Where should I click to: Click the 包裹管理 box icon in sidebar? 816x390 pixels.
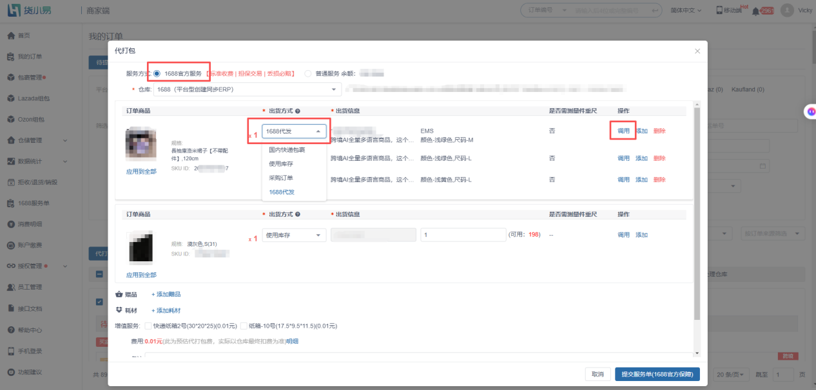pyautogui.click(x=11, y=78)
